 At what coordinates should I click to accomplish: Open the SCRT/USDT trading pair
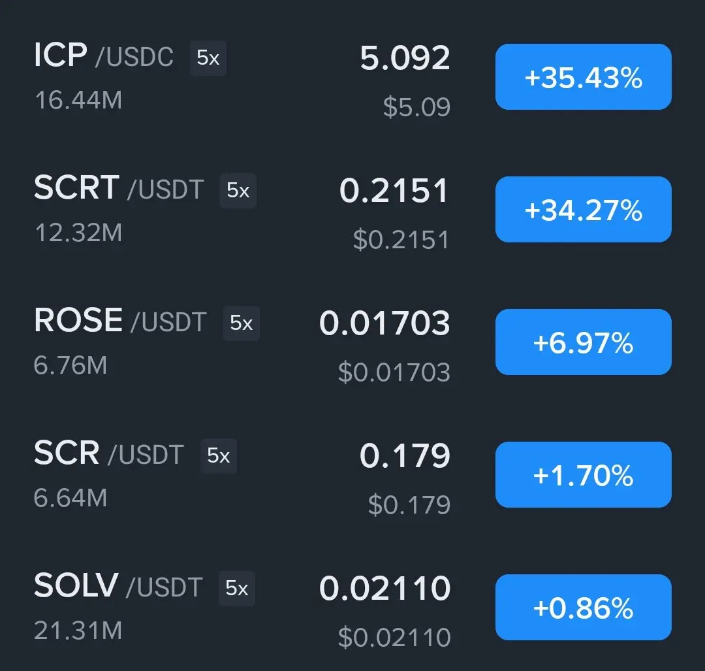click(119, 188)
